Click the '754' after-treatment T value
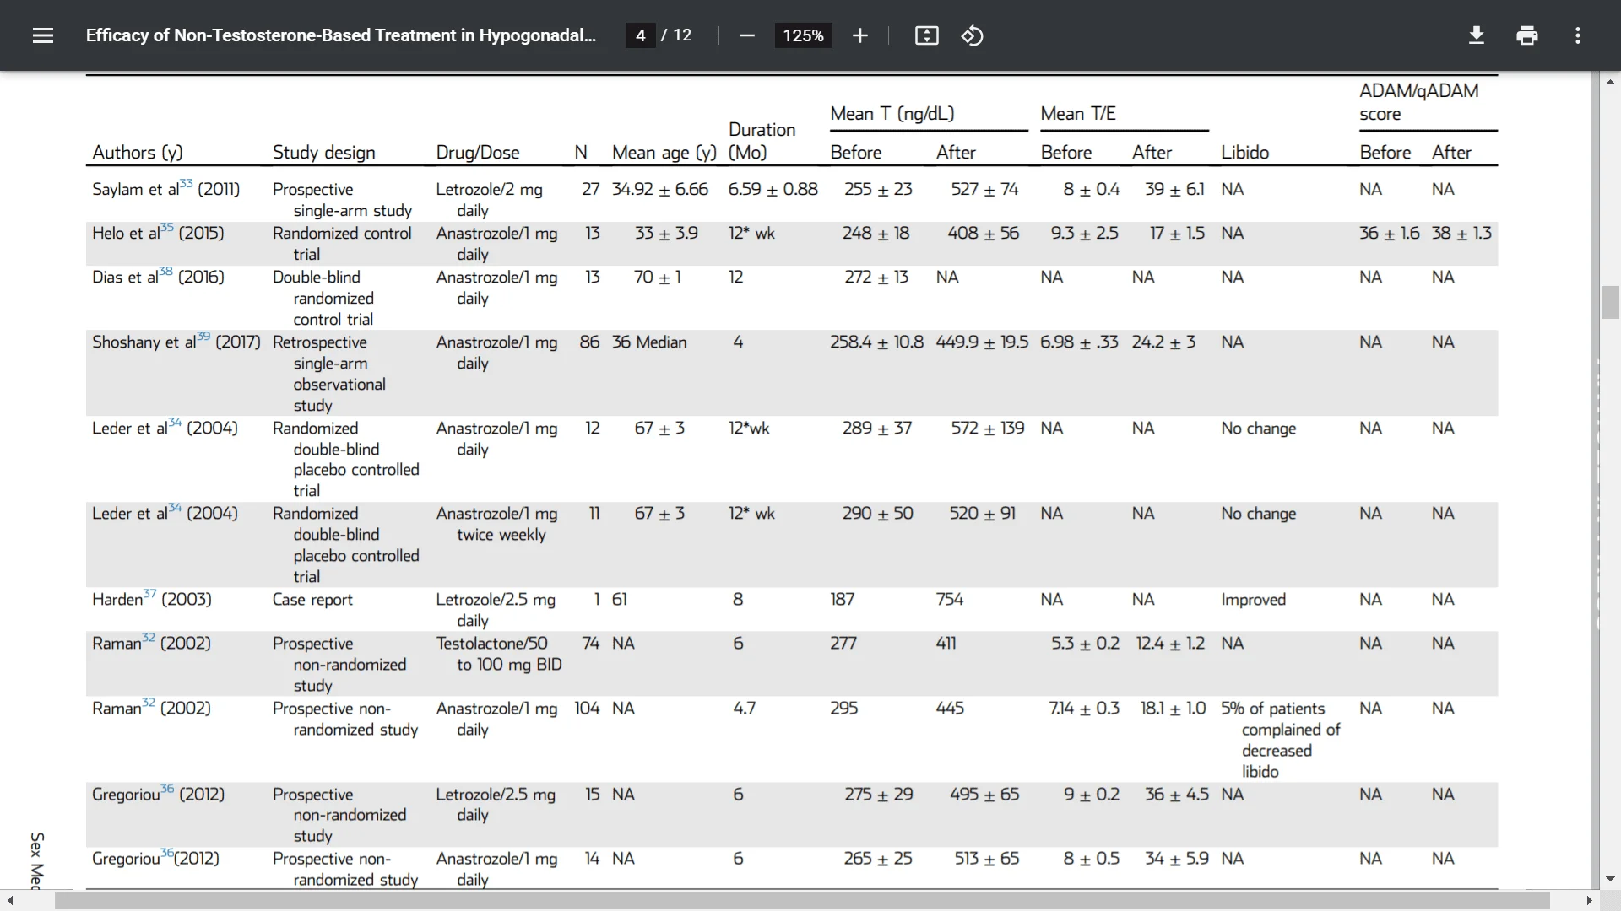 pyautogui.click(x=950, y=600)
